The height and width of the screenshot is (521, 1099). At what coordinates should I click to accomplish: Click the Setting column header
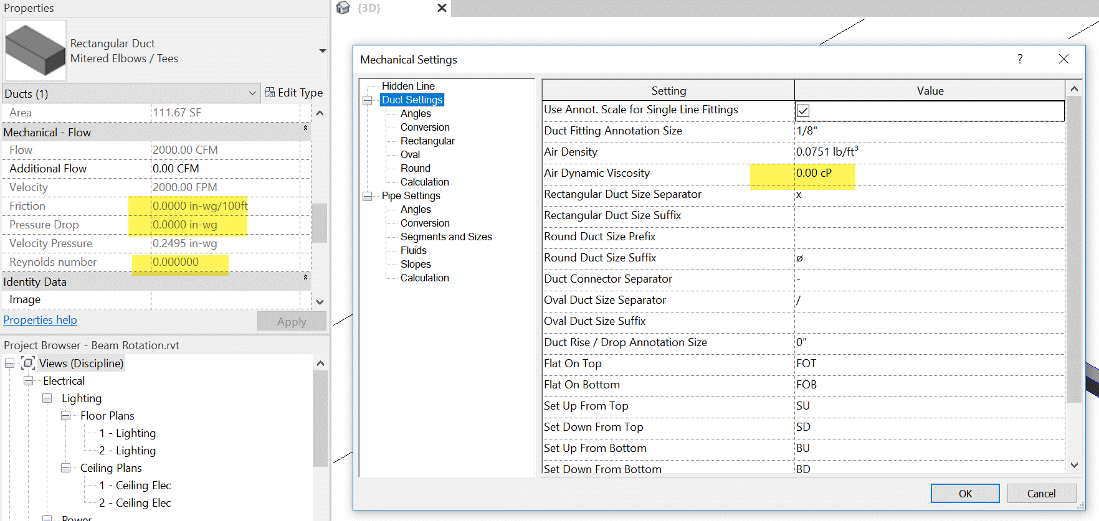pos(668,90)
